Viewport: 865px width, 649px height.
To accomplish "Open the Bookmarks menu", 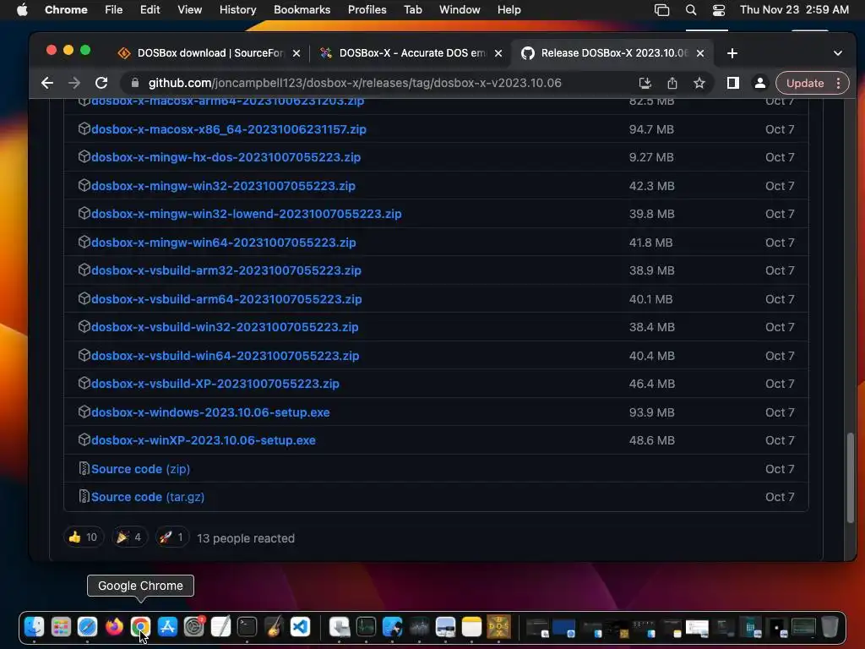I will 302,10.
